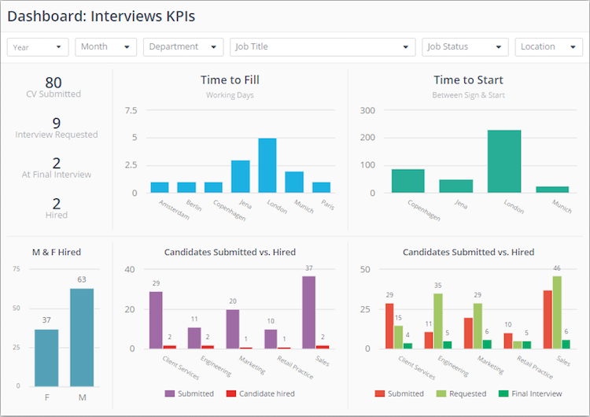Toggle the purple Submitted legend swatch
This screenshot has height=417, width=590.
(171, 393)
